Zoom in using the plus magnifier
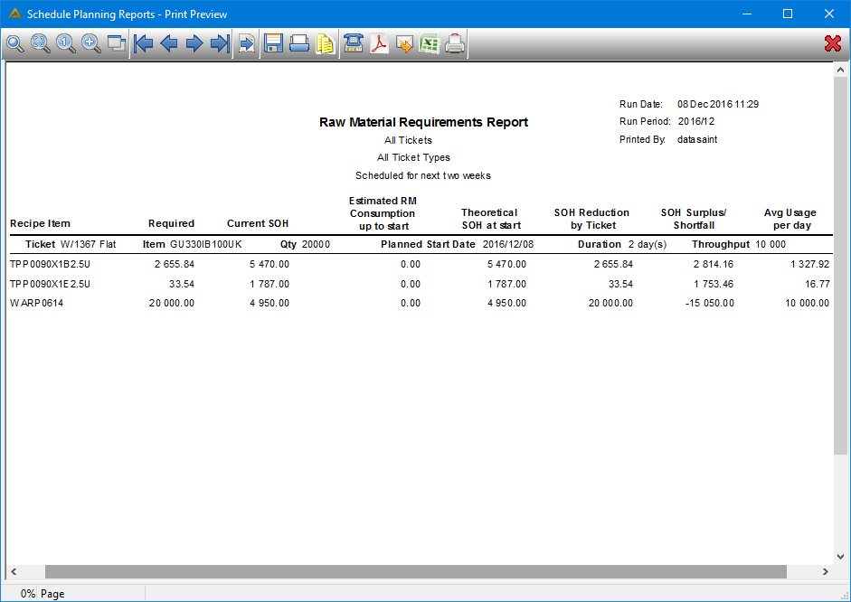 coord(91,43)
